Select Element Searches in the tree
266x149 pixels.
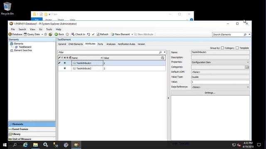click(23, 50)
